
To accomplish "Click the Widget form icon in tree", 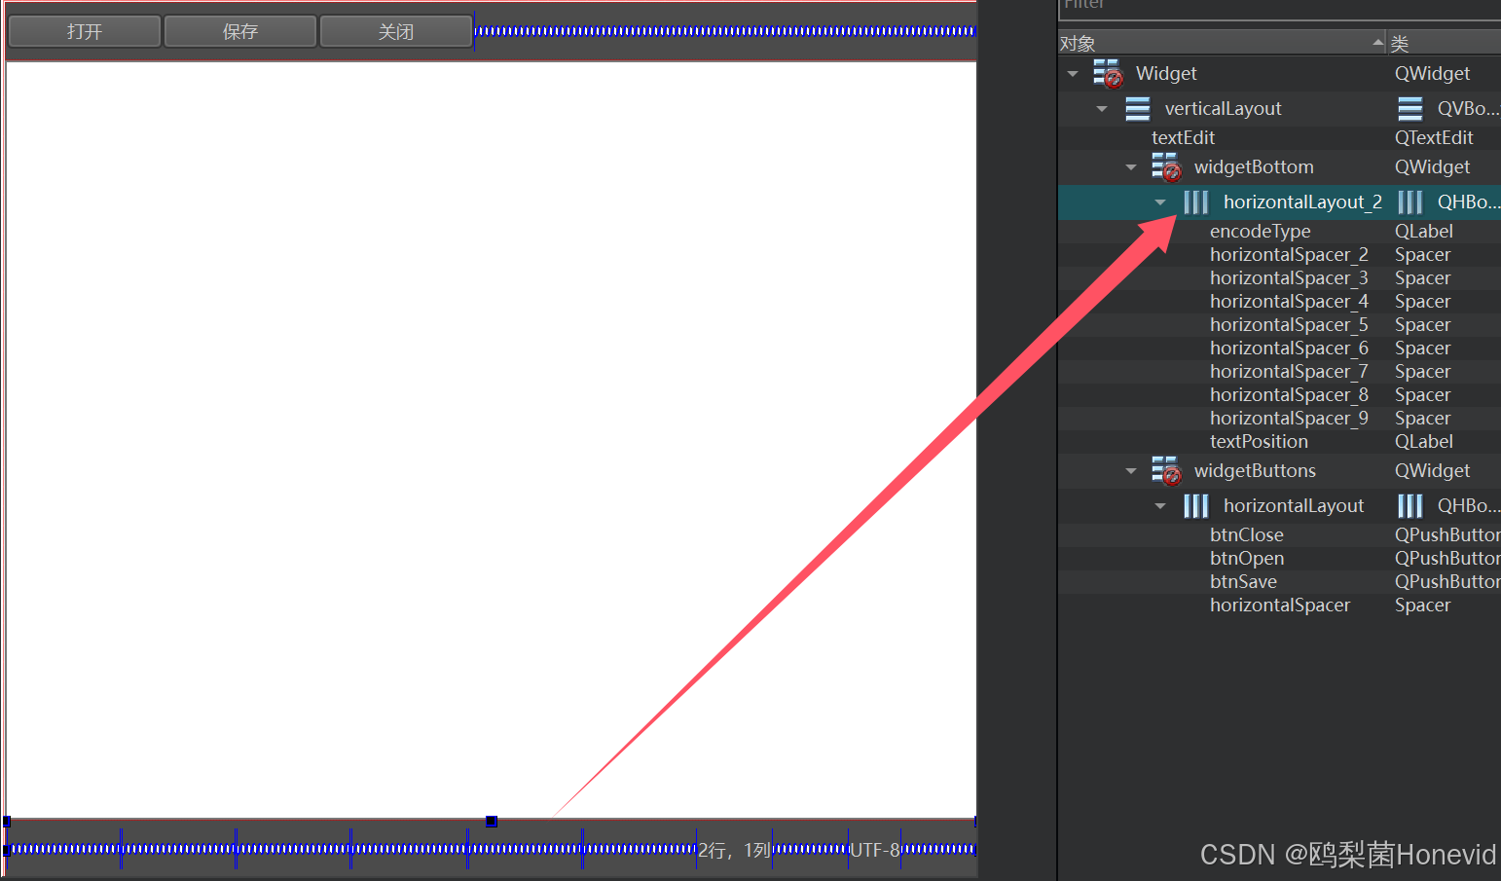I will [1108, 74].
